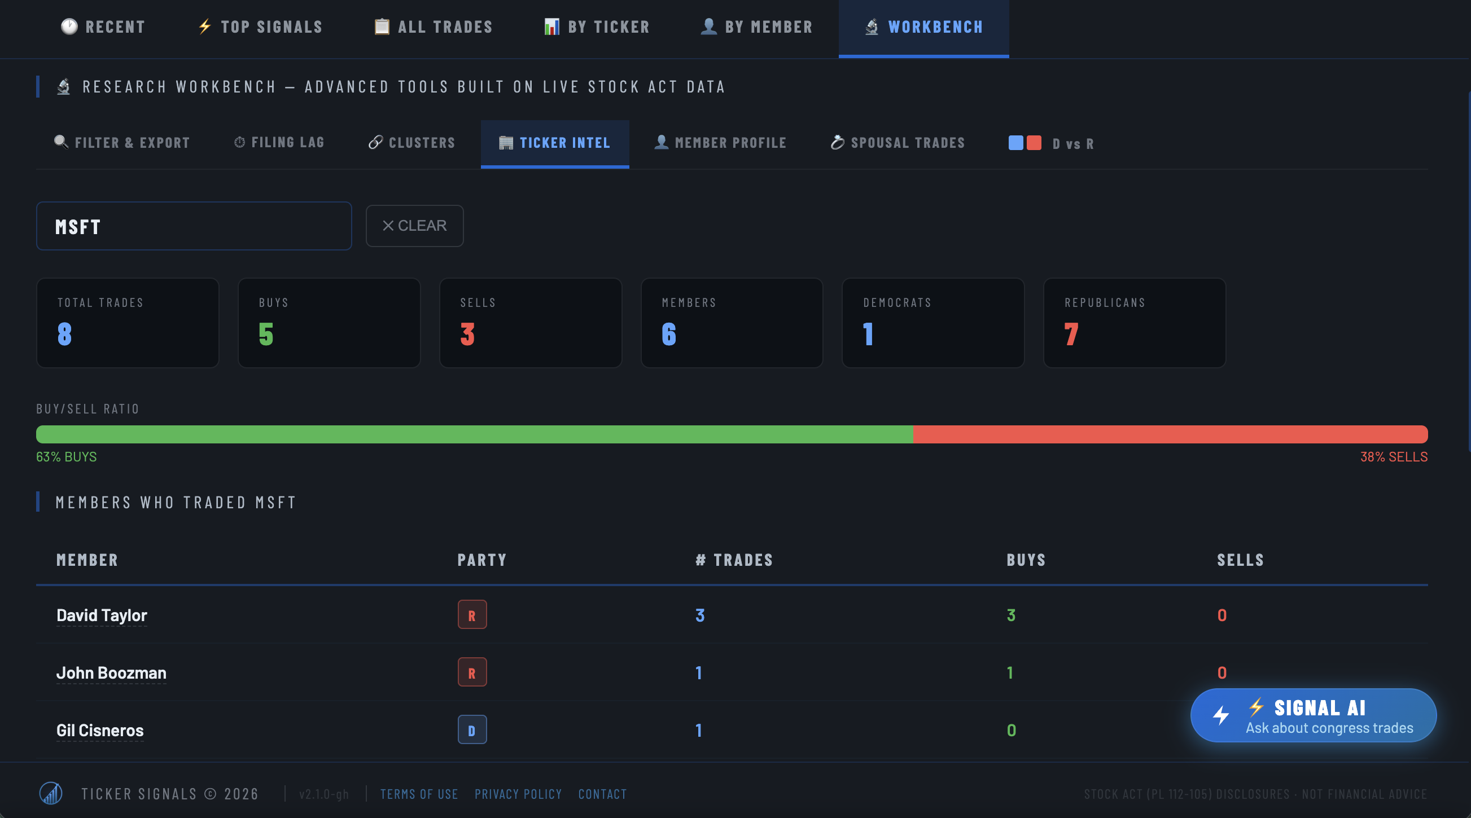Open Spousal Trades via the ring icon
1471x818 pixels.
click(837, 143)
